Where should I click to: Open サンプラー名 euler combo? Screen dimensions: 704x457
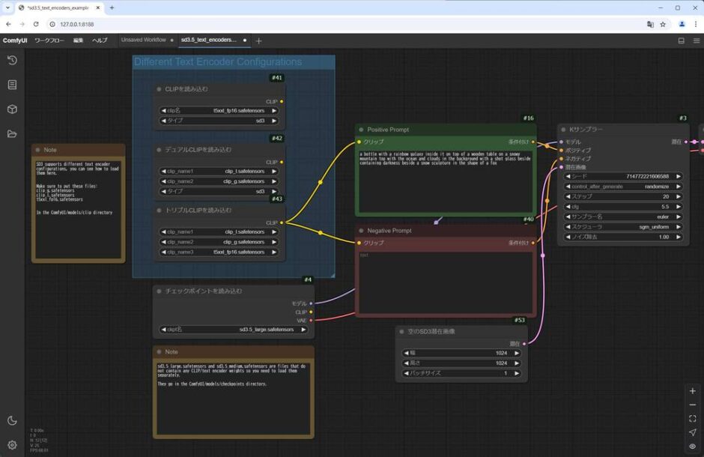[623, 217]
